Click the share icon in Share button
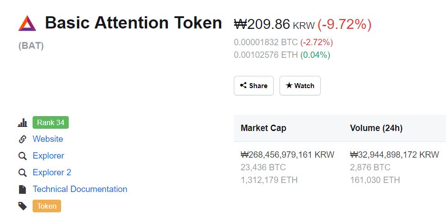 point(243,85)
